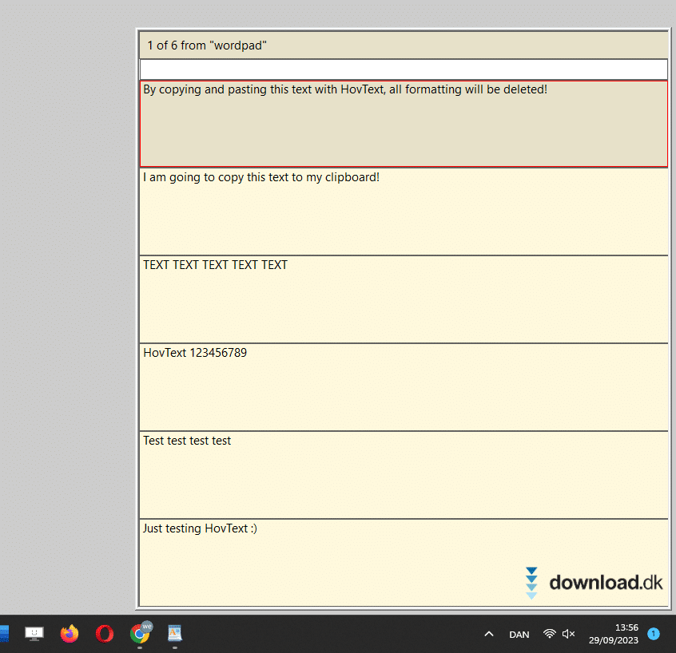This screenshot has width=676, height=653.
Task: Select the "TEXT TEXT TEXT TEXT TEXT" entry
Action: point(404,299)
